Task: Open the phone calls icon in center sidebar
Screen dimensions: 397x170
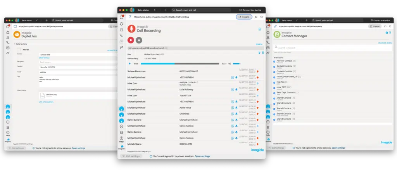Action: (121, 35)
